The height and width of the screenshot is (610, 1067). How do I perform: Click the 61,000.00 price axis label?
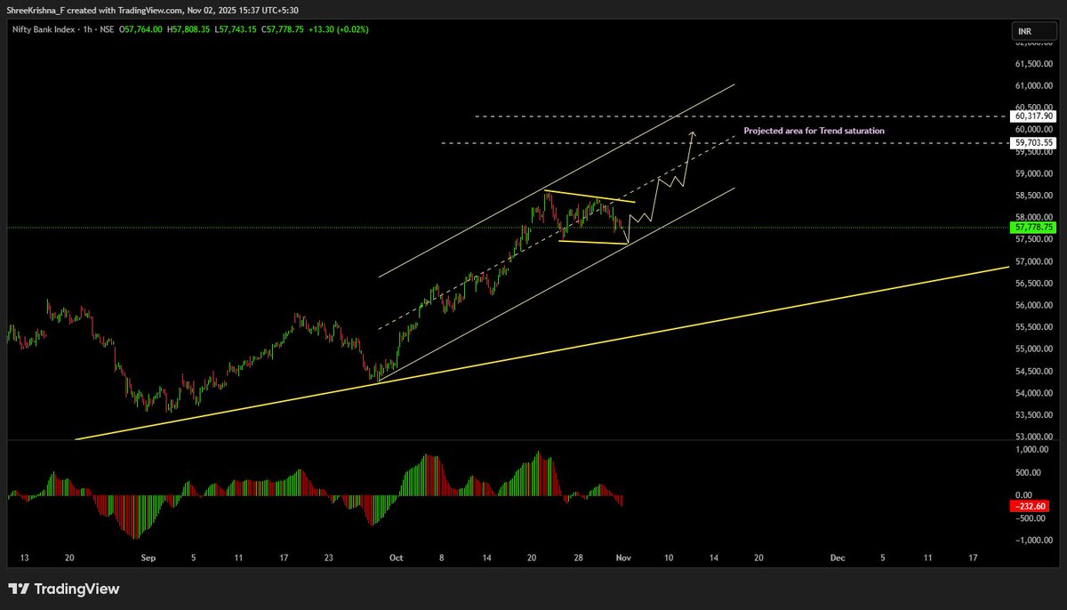click(1033, 86)
